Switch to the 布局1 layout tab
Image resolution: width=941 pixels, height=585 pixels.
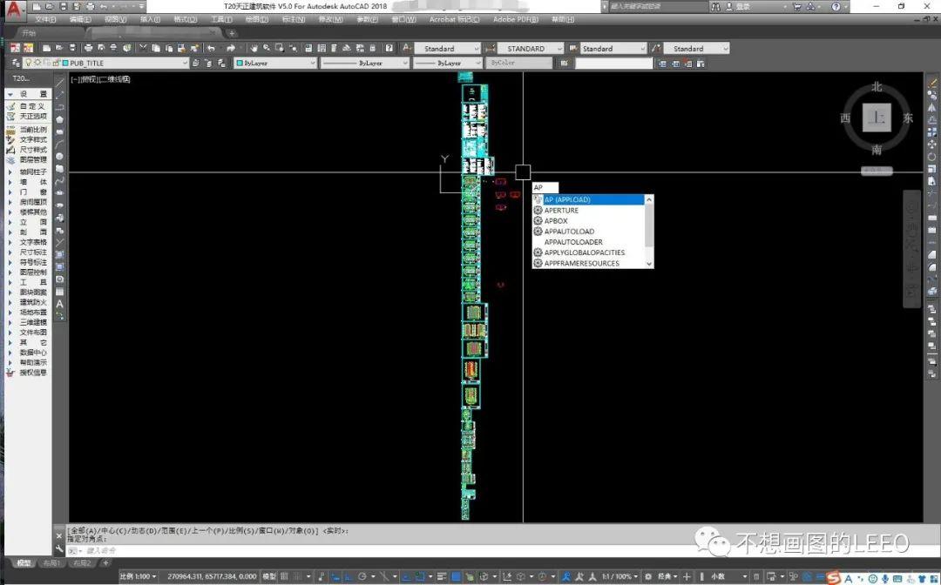pos(51,563)
